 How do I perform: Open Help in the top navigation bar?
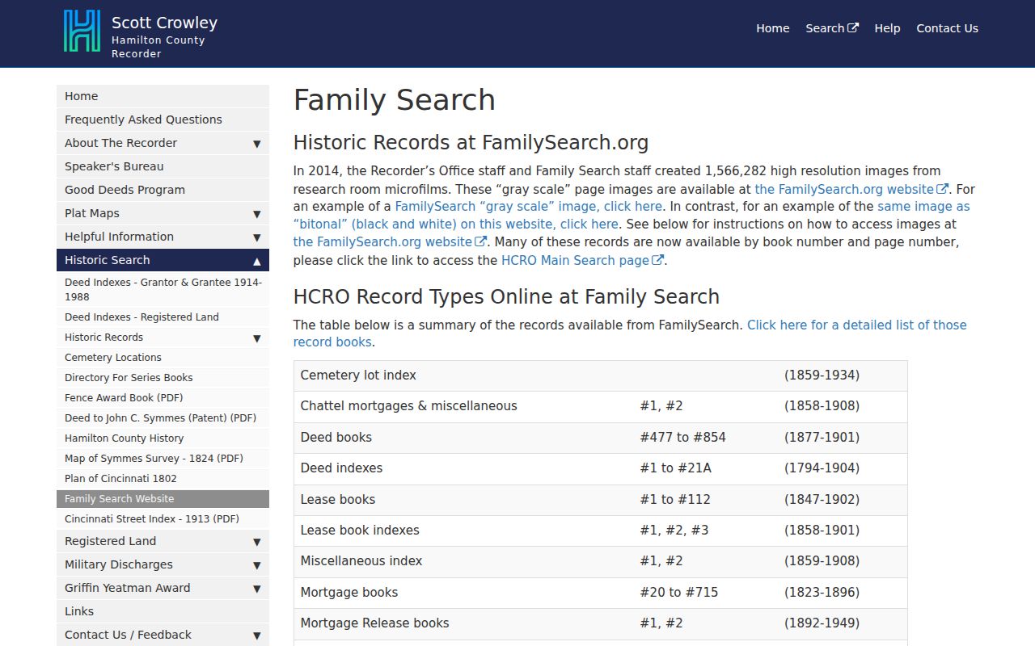click(887, 28)
